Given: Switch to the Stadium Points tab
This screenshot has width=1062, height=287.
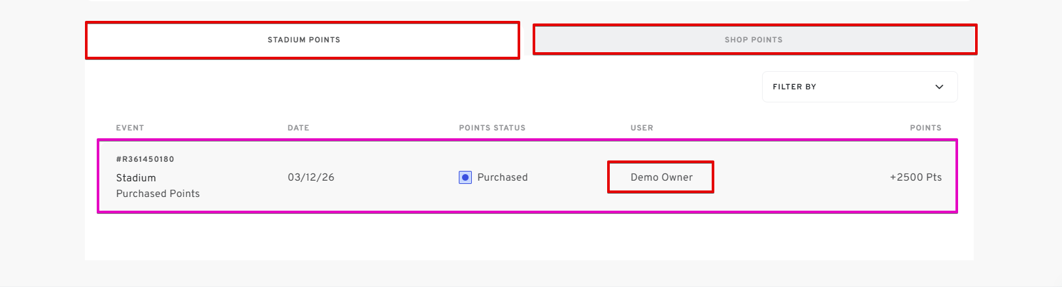Looking at the screenshot, I should (x=303, y=40).
